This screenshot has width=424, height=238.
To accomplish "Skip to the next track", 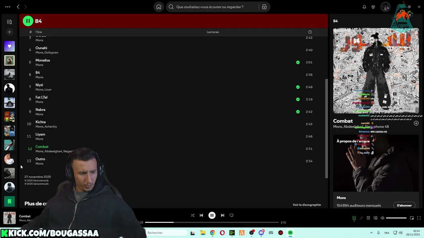I will coord(223,215).
